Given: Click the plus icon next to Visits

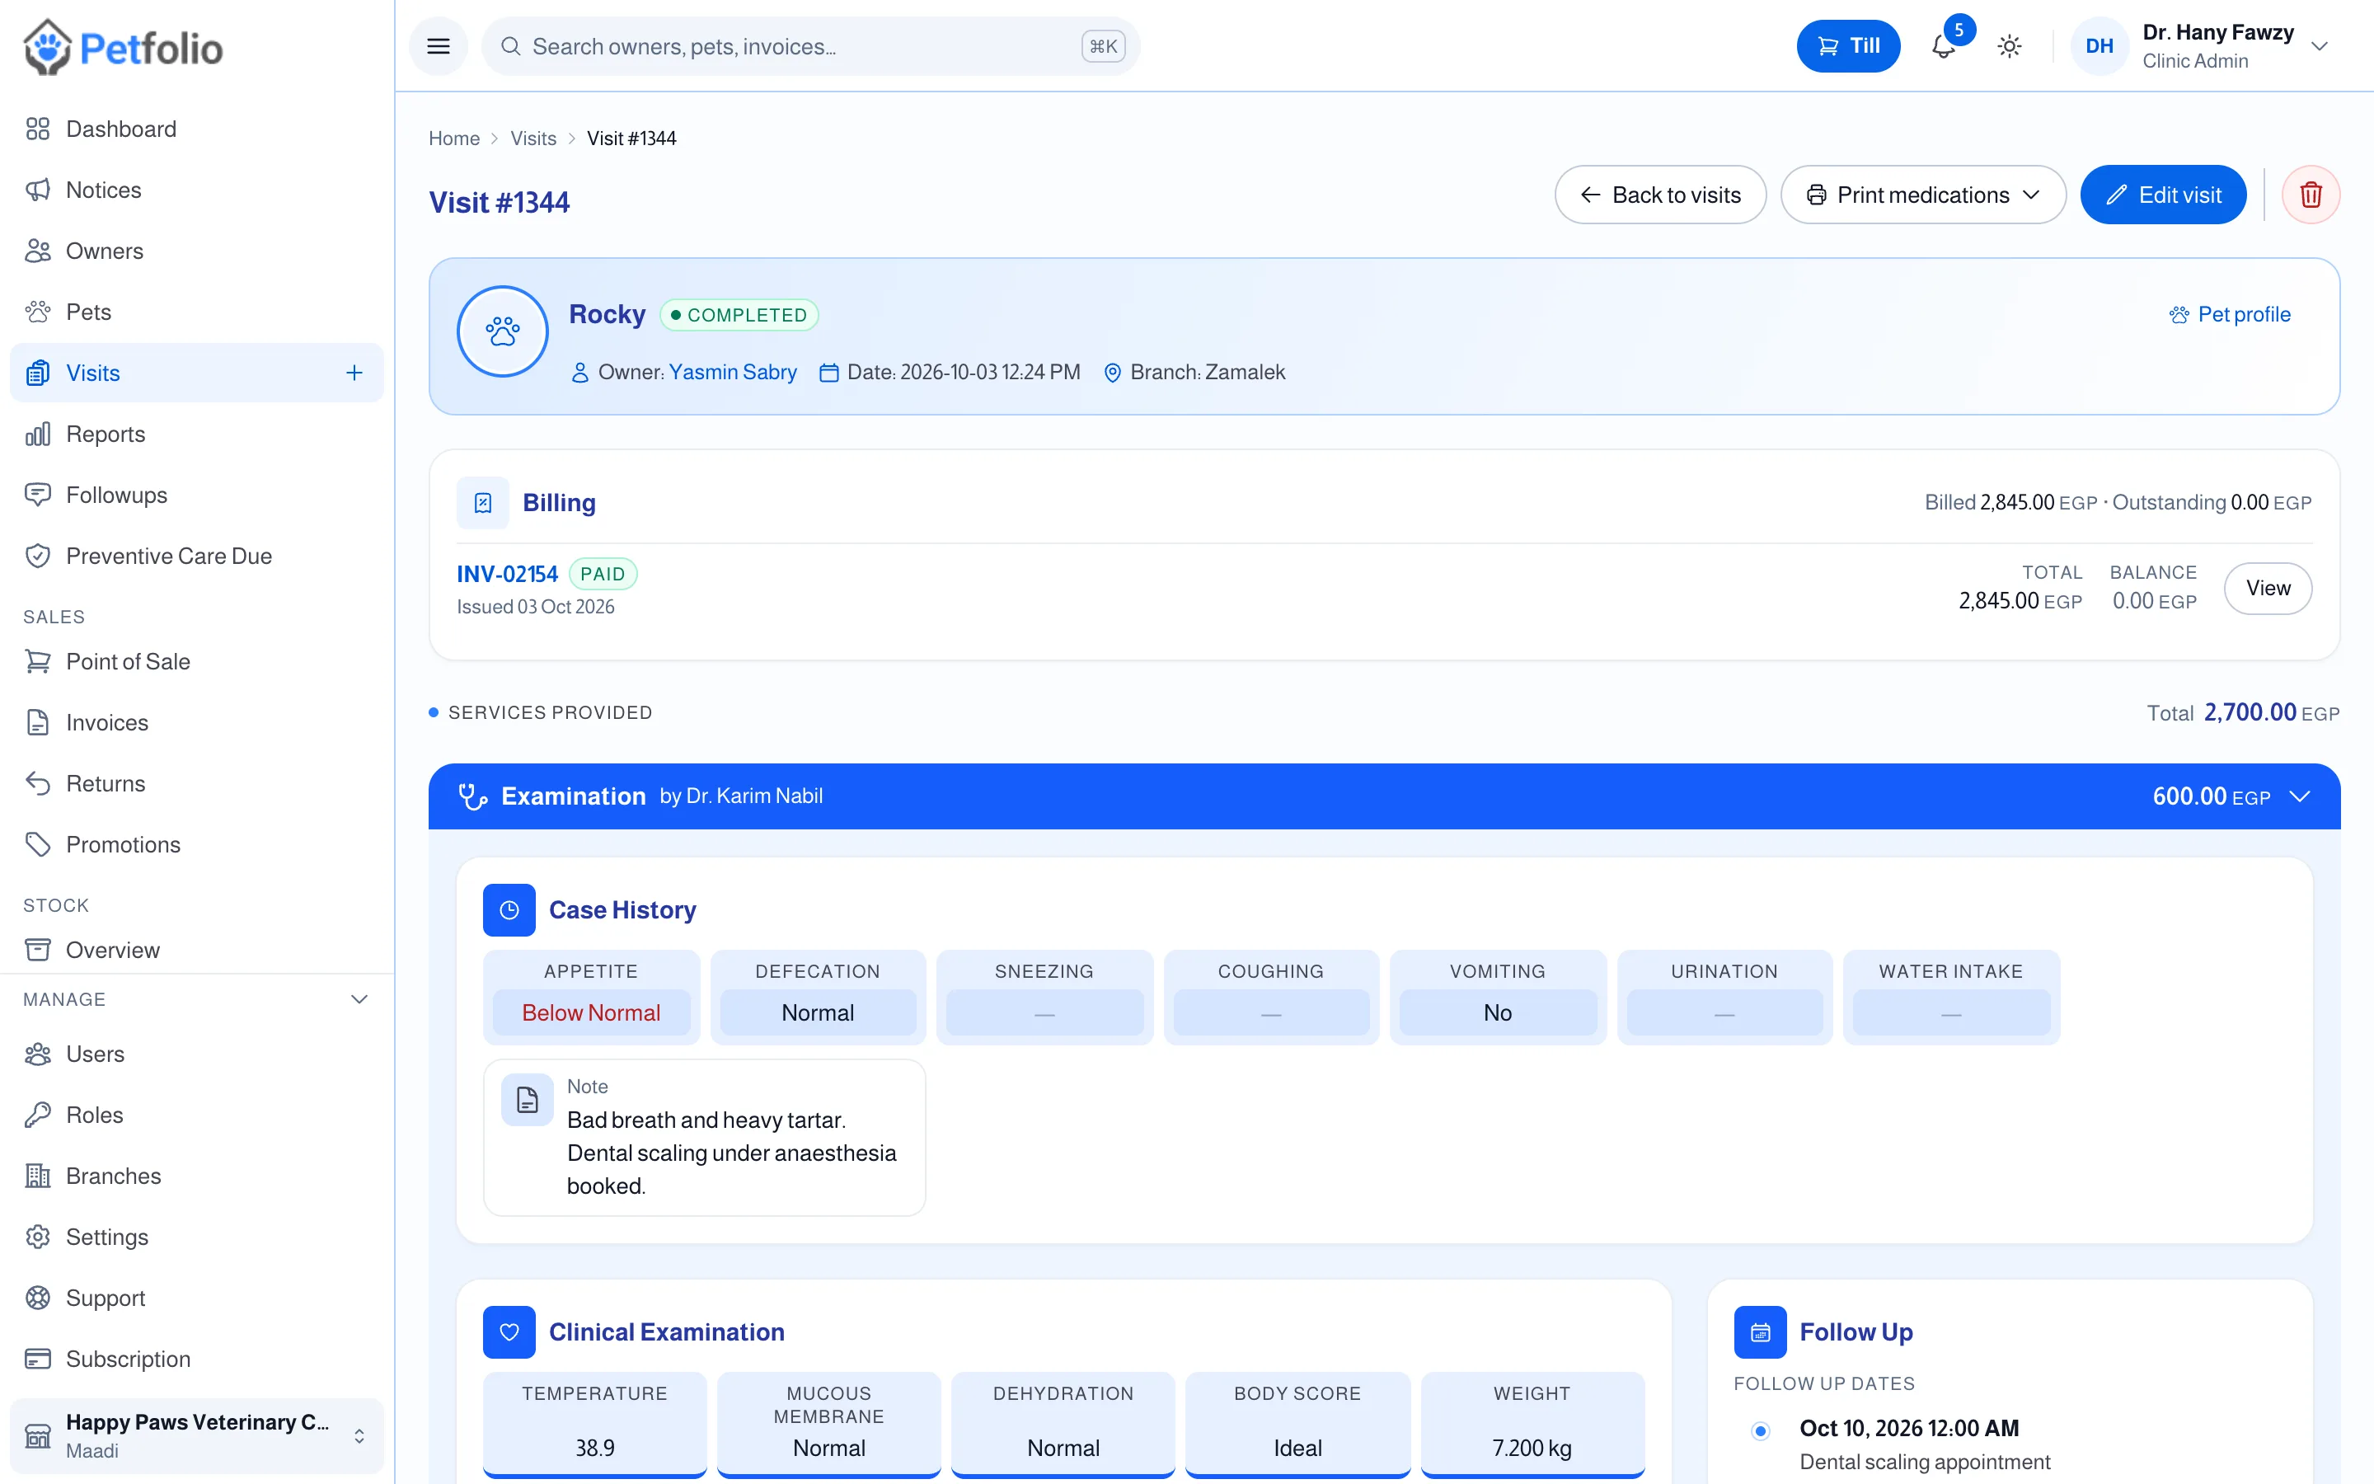Looking at the screenshot, I should coord(354,373).
